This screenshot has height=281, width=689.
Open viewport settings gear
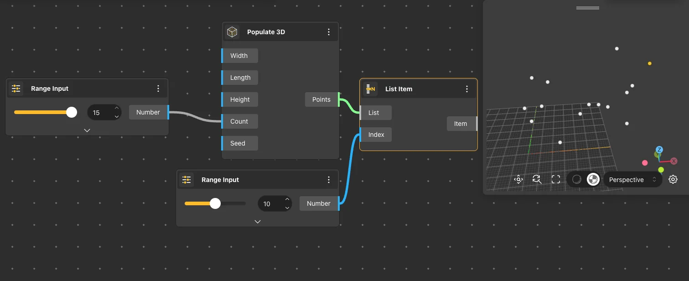pos(673,179)
